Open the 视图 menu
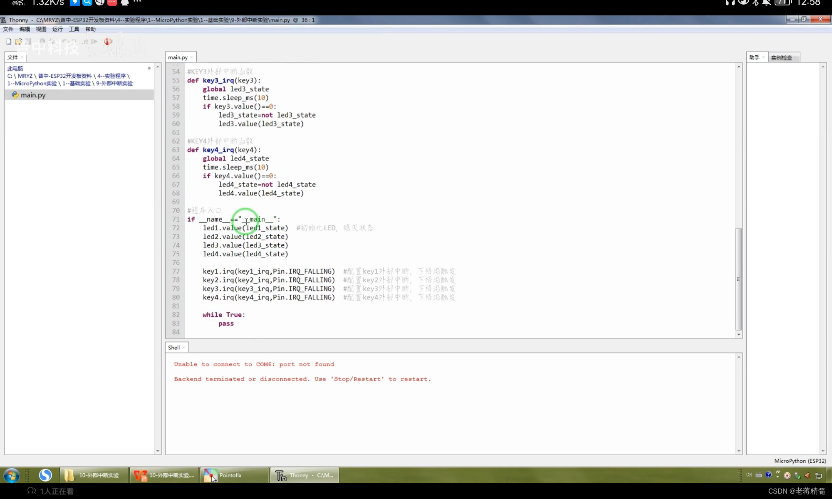Screen dimensions: 832x499 tap(41, 29)
